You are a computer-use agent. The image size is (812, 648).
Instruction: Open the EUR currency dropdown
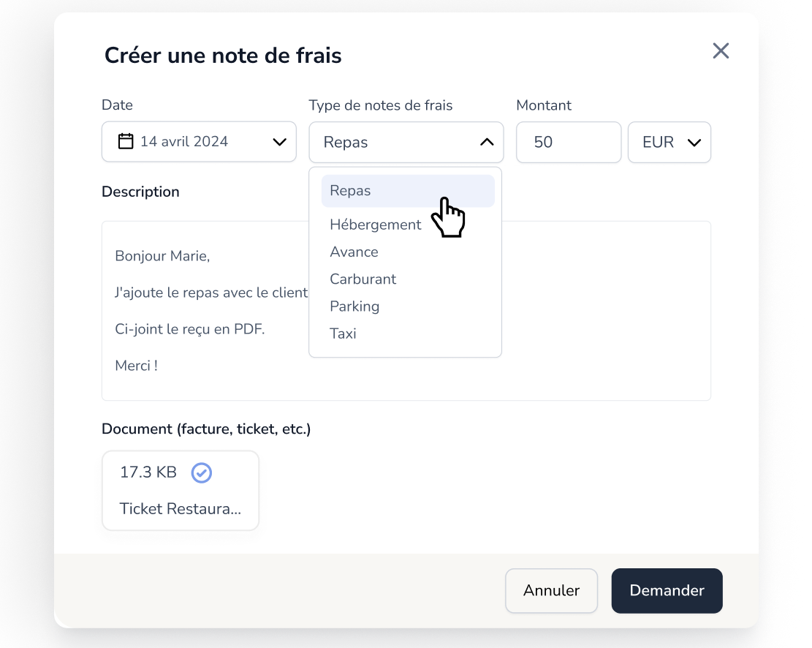click(669, 142)
